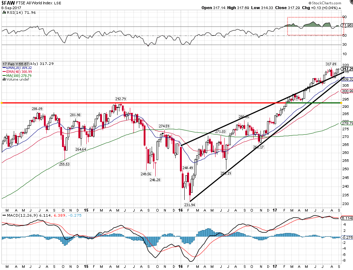
Task: Click the FTSE All World Index title
Action: [x=34, y=3]
